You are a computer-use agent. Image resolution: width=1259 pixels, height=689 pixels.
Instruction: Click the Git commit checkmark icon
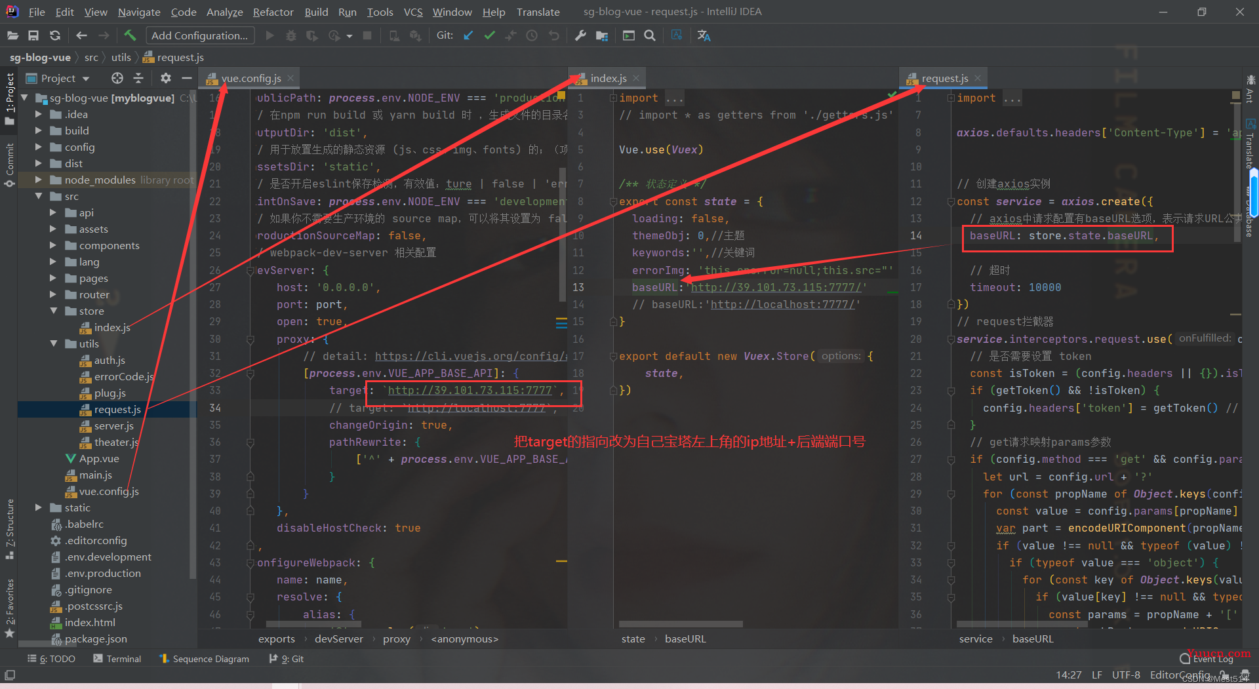(489, 35)
